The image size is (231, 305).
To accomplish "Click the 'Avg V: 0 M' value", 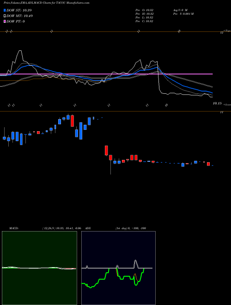I will pyautogui.click(x=180, y=10).
